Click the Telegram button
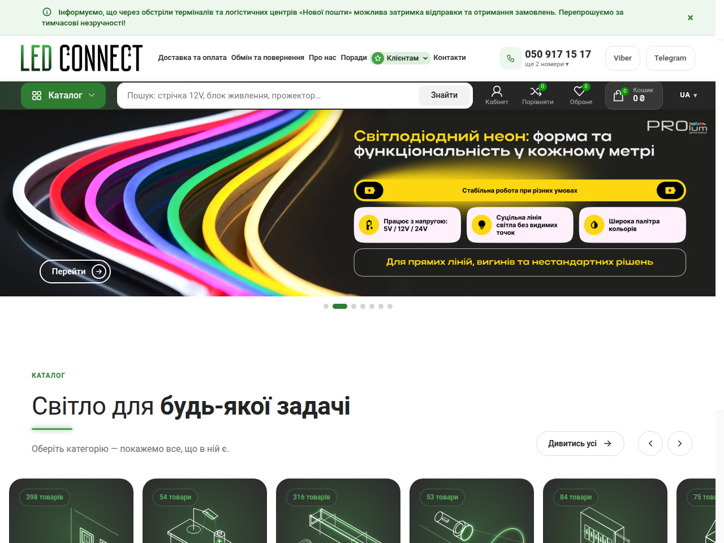Viewport: 724px width, 543px height. (670, 58)
